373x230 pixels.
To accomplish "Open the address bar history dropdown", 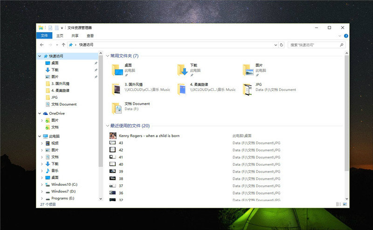I will (275, 45).
